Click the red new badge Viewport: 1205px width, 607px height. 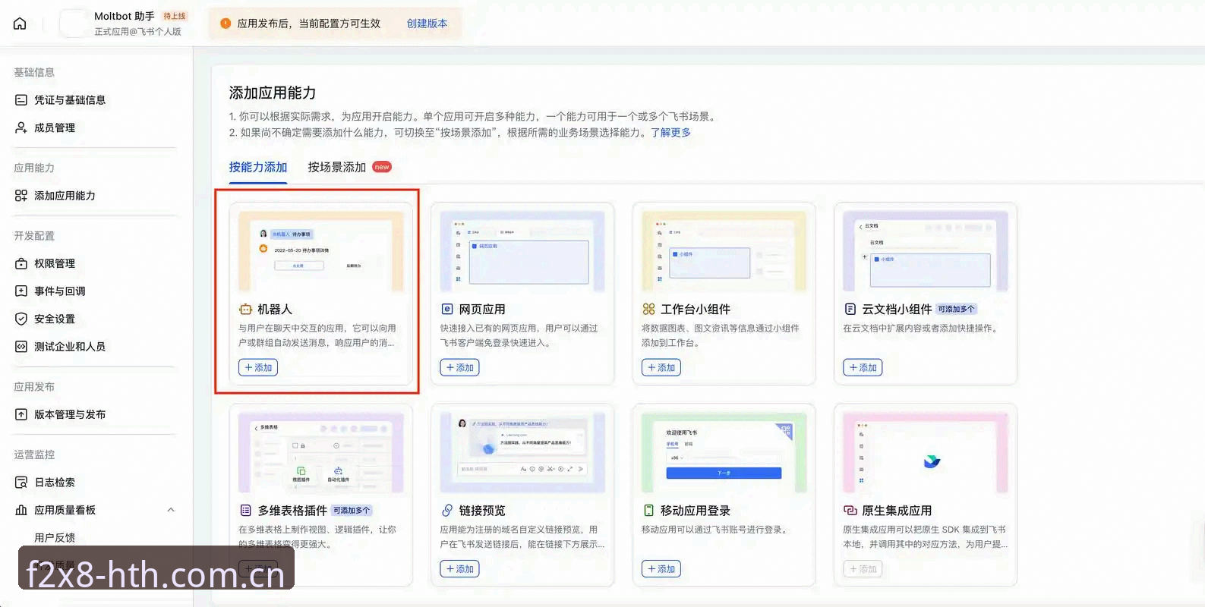tap(382, 167)
